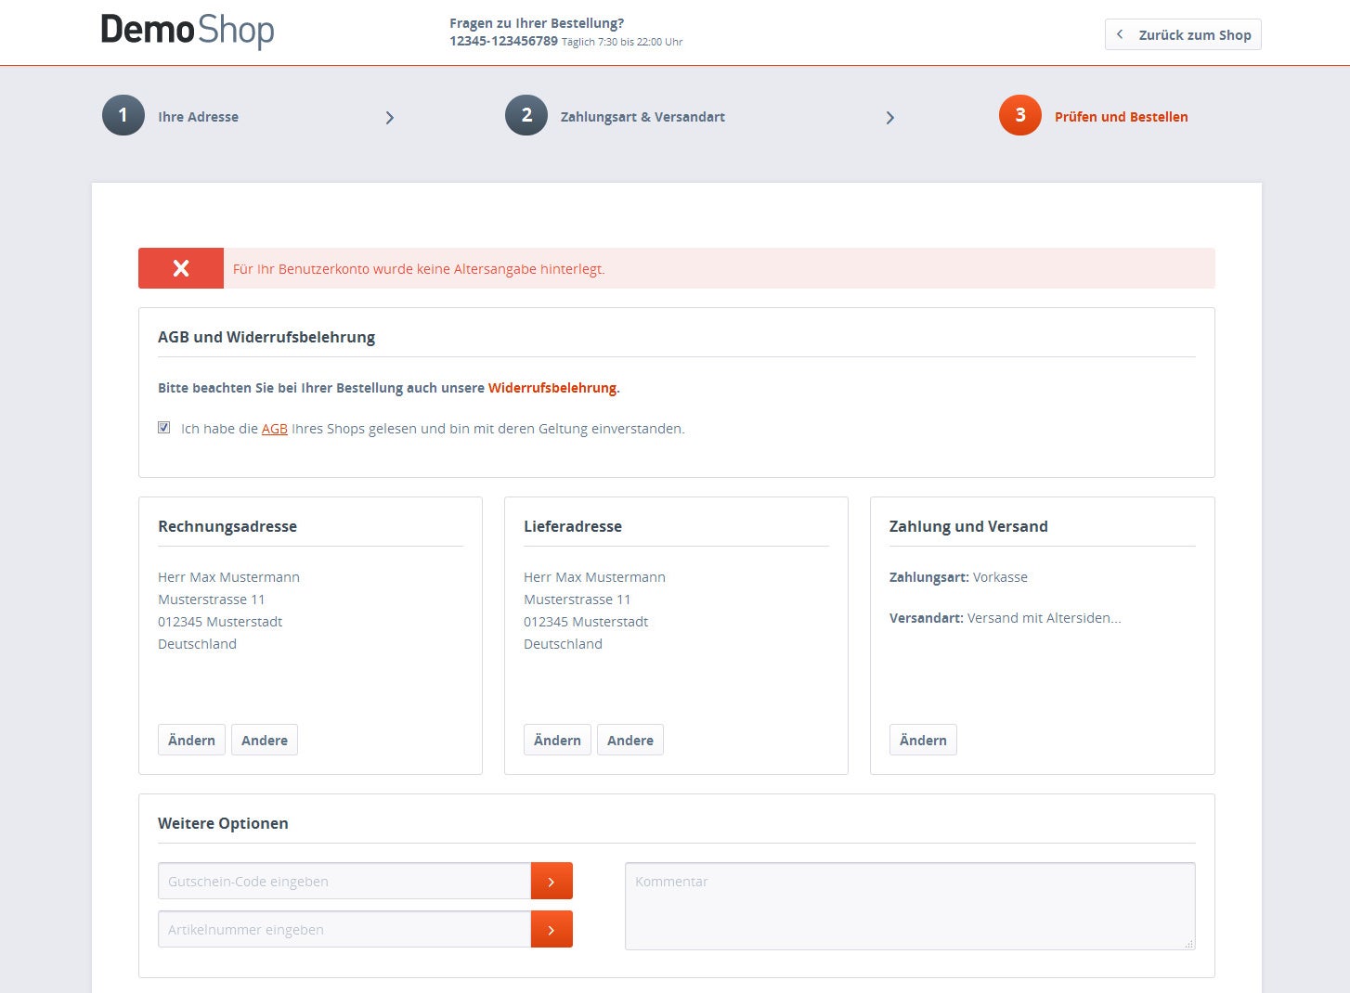
Task: Click Ändern under Lieferadresse
Action: [x=557, y=740]
